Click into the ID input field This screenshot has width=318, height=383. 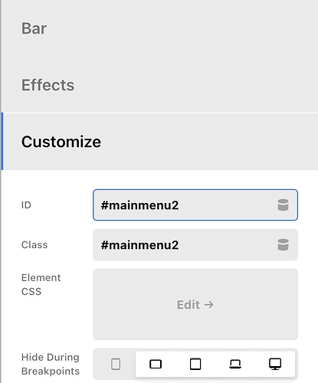click(x=195, y=205)
